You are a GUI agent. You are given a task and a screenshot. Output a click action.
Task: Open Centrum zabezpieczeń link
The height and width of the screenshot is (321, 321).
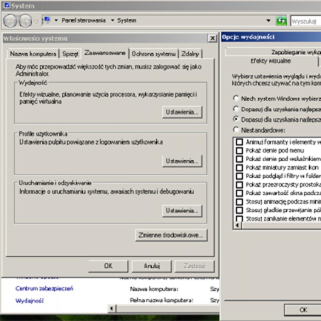[44, 288]
